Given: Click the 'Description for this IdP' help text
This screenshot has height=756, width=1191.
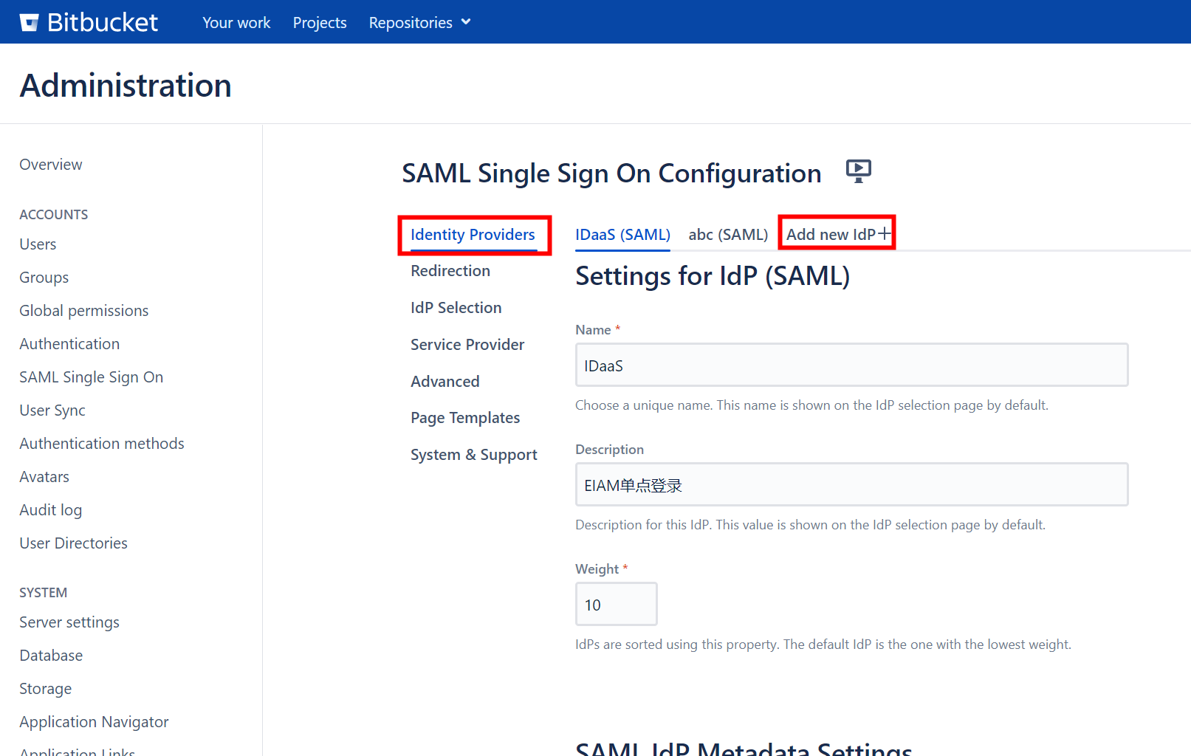Looking at the screenshot, I should 811,525.
